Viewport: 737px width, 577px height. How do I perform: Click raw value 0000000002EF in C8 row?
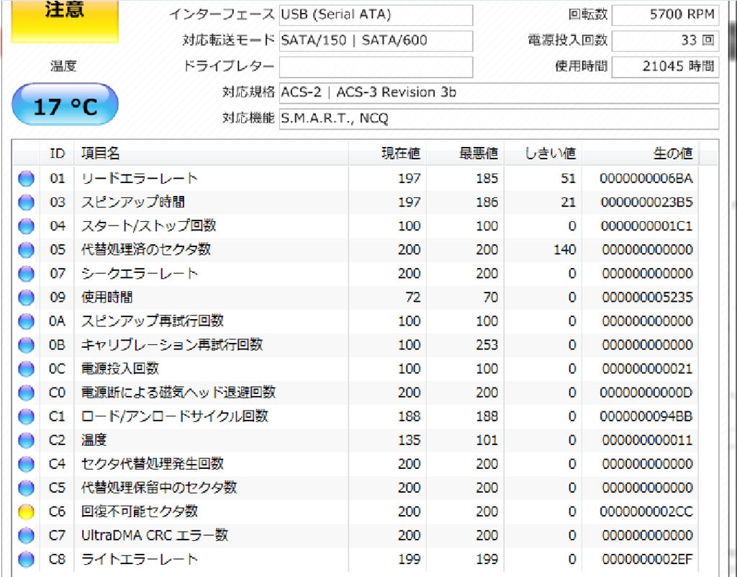point(647,559)
